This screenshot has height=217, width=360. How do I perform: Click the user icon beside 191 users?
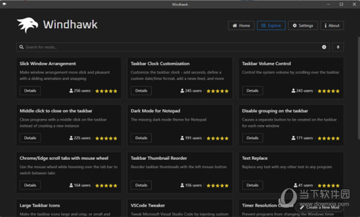pyautogui.click(x=182, y=138)
